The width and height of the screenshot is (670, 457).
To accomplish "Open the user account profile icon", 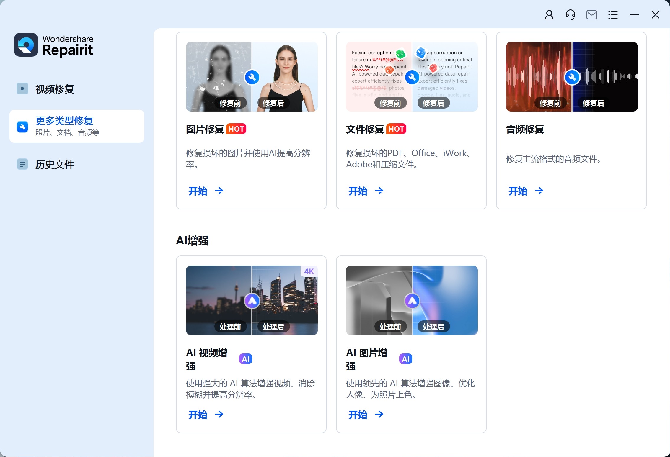I will pos(549,15).
